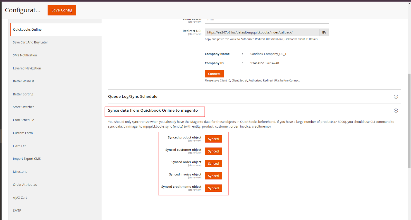The width and height of the screenshot is (411, 220).
Task: Open Save Cart And Buy Later settings
Action: 30,42
